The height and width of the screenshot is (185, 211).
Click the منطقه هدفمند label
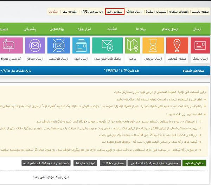click(x=177, y=59)
